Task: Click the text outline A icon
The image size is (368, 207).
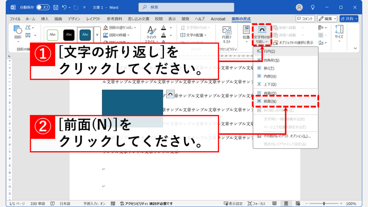Action: [x=164, y=35]
